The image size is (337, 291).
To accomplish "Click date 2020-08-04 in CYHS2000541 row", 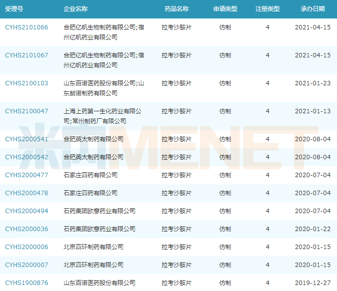I will [x=313, y=139].
